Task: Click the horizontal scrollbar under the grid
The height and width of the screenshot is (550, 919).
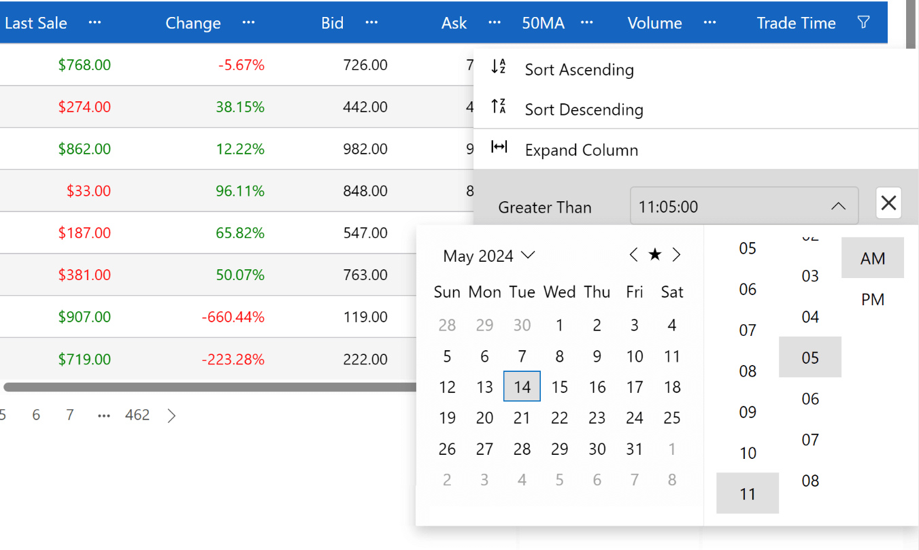Action: tap(210, 387)
